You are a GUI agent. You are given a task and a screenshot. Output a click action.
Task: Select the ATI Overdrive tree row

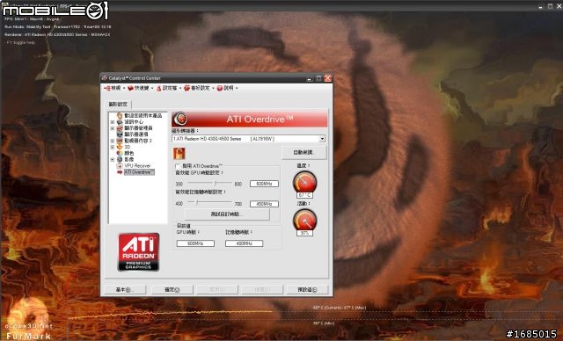point(139,172)
